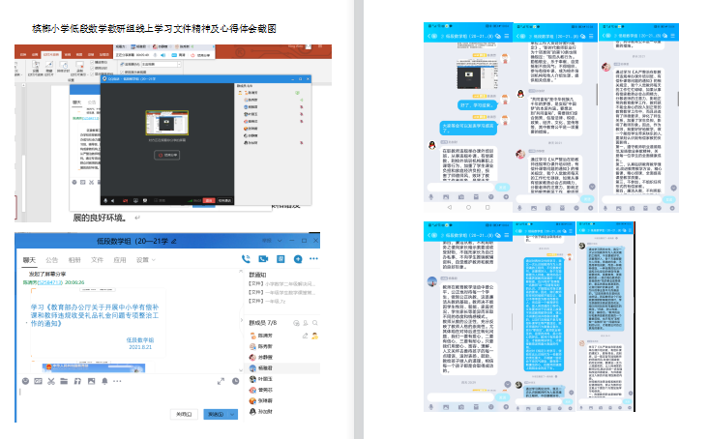
Task: Click the 关闭 button in chat window
Action: [x=183, y=413]
